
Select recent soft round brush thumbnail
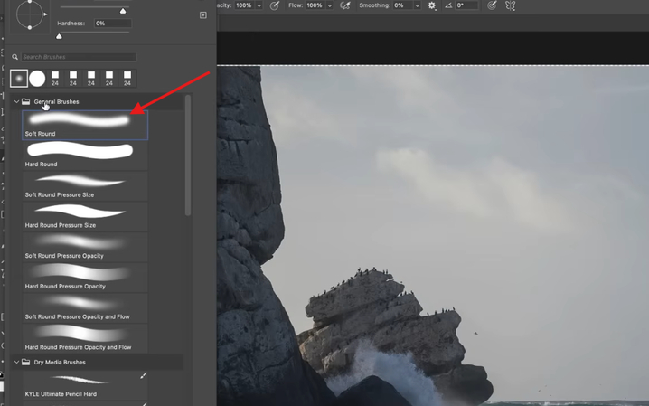[x=19, y=79]
